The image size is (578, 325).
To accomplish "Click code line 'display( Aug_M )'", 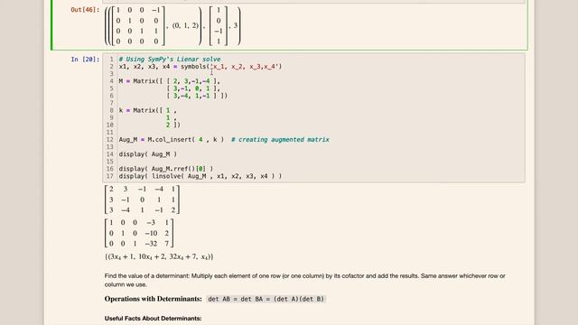I will [x=148, y=154].
